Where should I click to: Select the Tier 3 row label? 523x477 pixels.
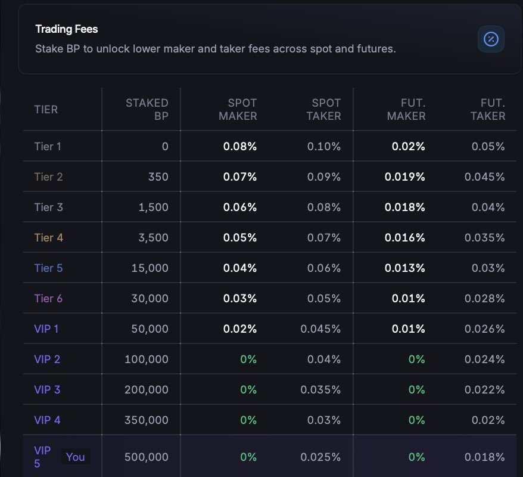pos(48,207)
